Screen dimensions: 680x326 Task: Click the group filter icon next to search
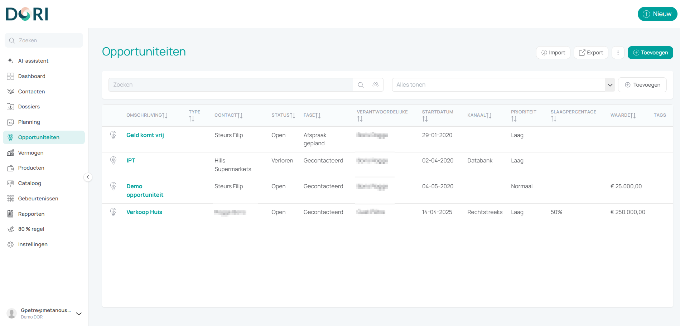tap(376, 85)
